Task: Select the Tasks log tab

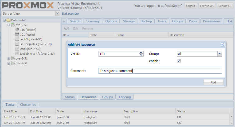Action: (10, 105)
